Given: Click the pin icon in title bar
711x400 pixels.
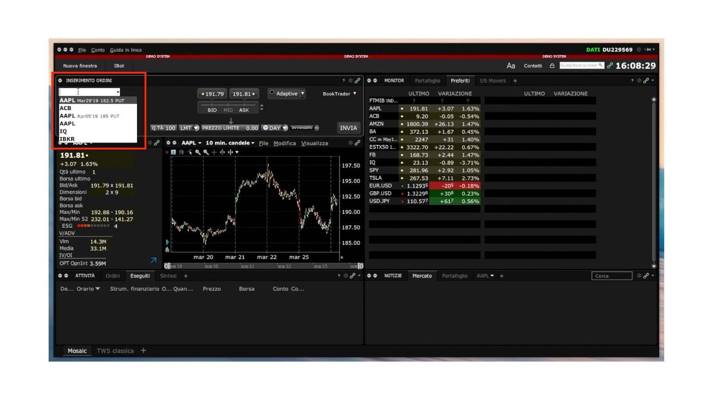Looking at the screenshot, I should point(648,50).
